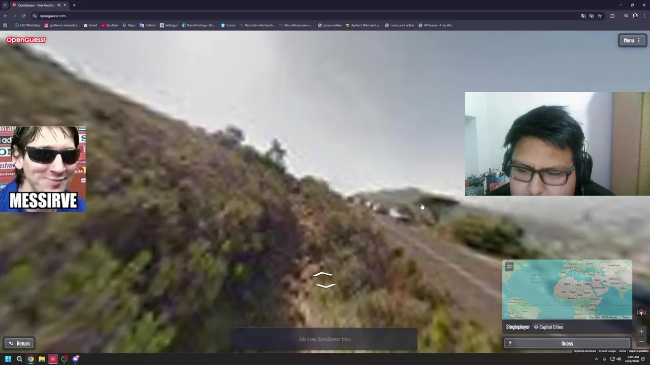Mute the tab audio icon
The width and height of the screenshot is (650, 365).
pos(59,5)
